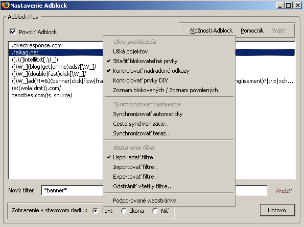Click the Pridať button
This screenshot has height=227, width=304.
284,191
